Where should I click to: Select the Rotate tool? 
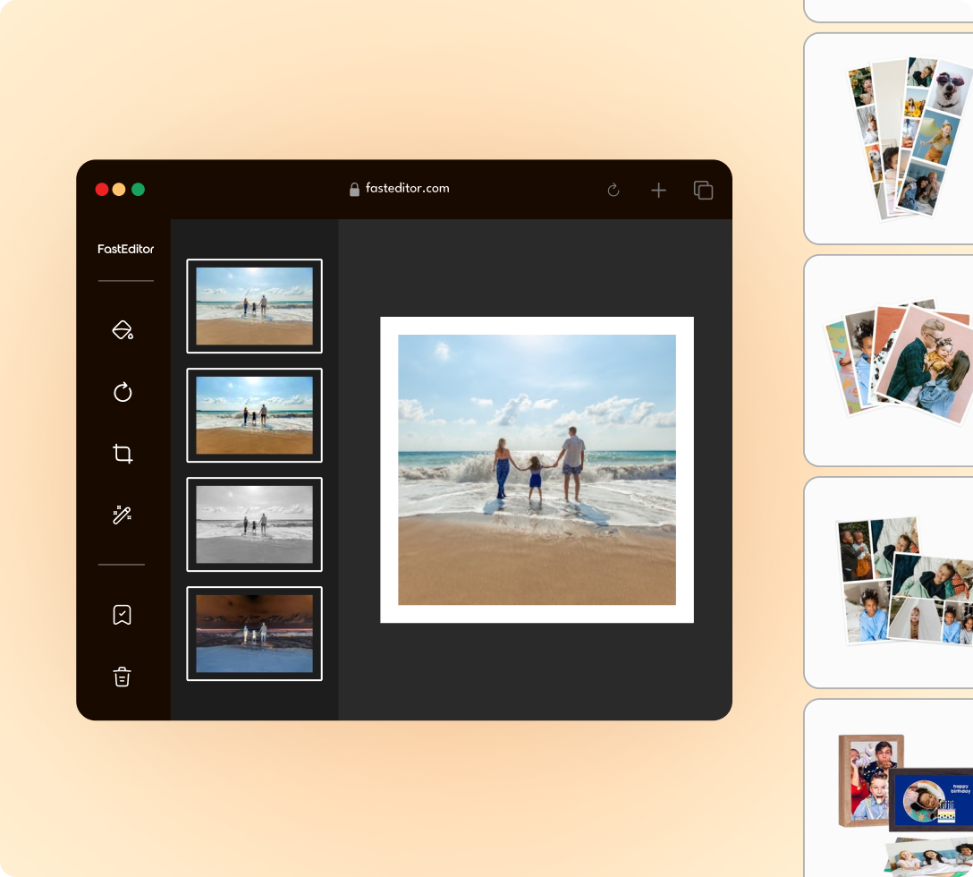point(123,392)
